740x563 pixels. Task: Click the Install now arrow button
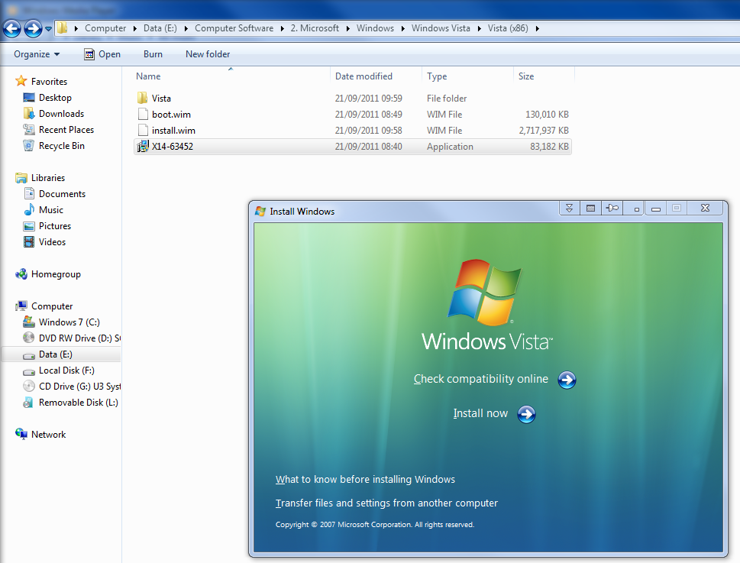[526, 414]
